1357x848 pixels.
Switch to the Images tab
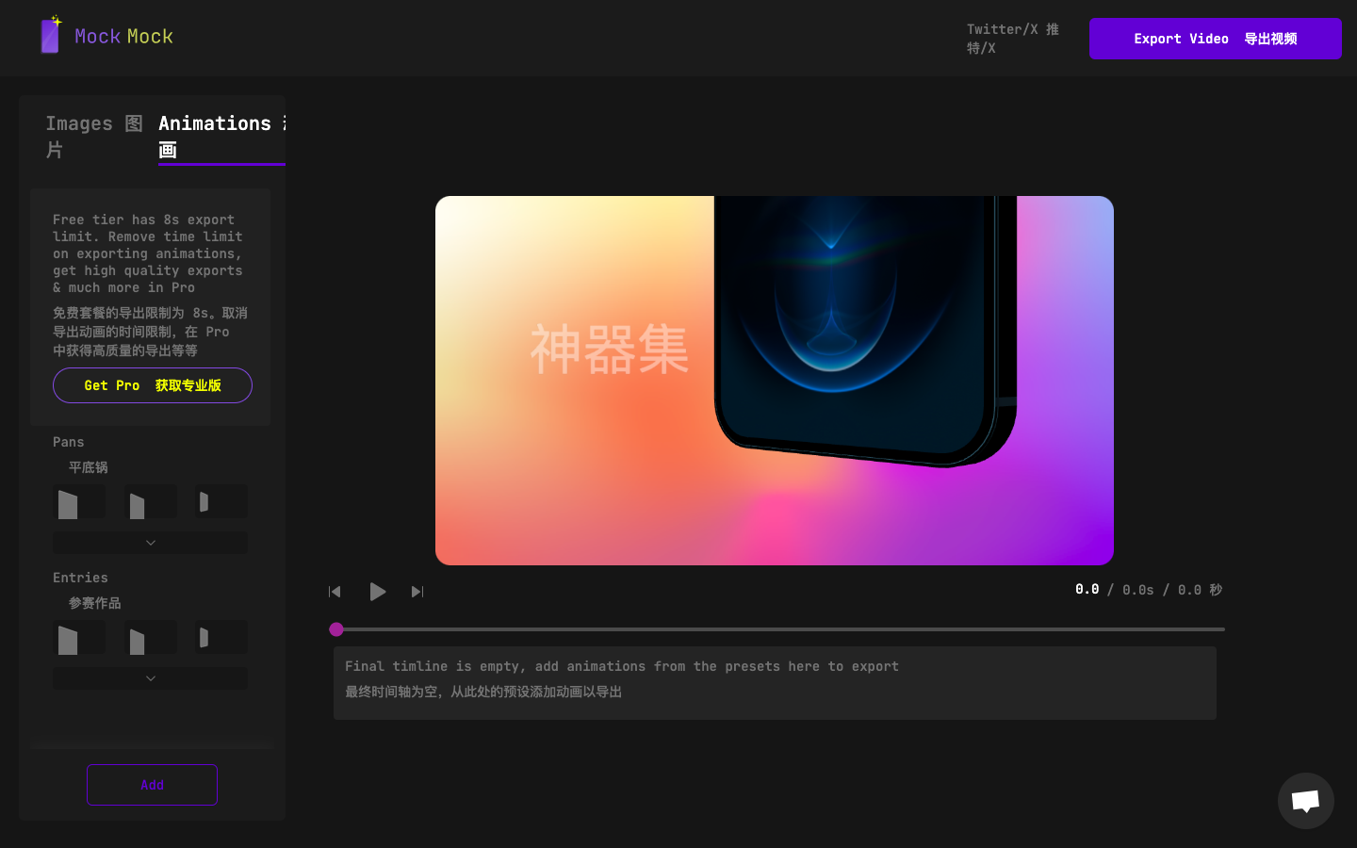tap(93, 136)
